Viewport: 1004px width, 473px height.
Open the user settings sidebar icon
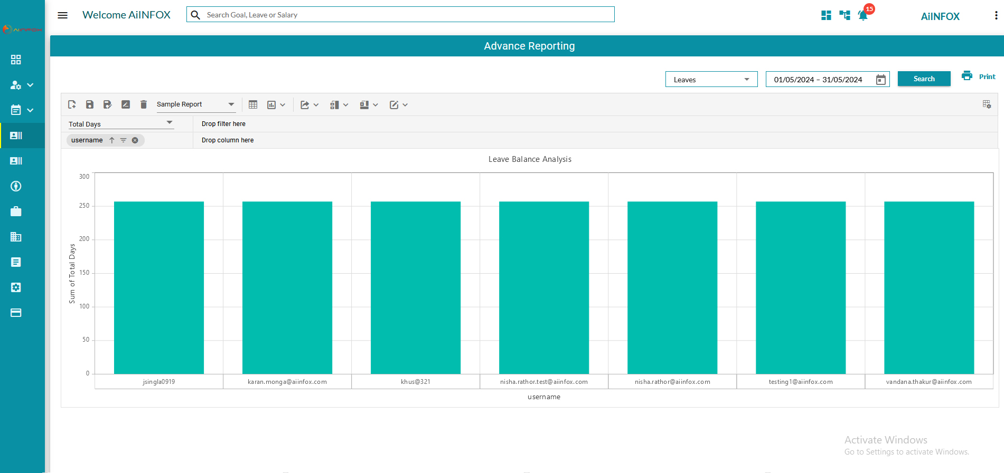coord(16,85)
